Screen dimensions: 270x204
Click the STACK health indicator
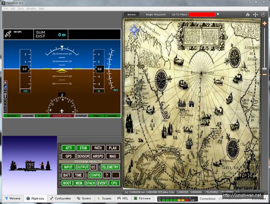click(91, 183)
